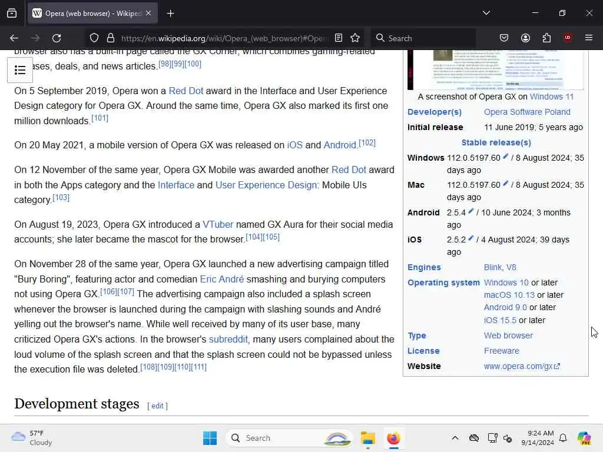
Task: Open citation link [98]
Action: 165,64
